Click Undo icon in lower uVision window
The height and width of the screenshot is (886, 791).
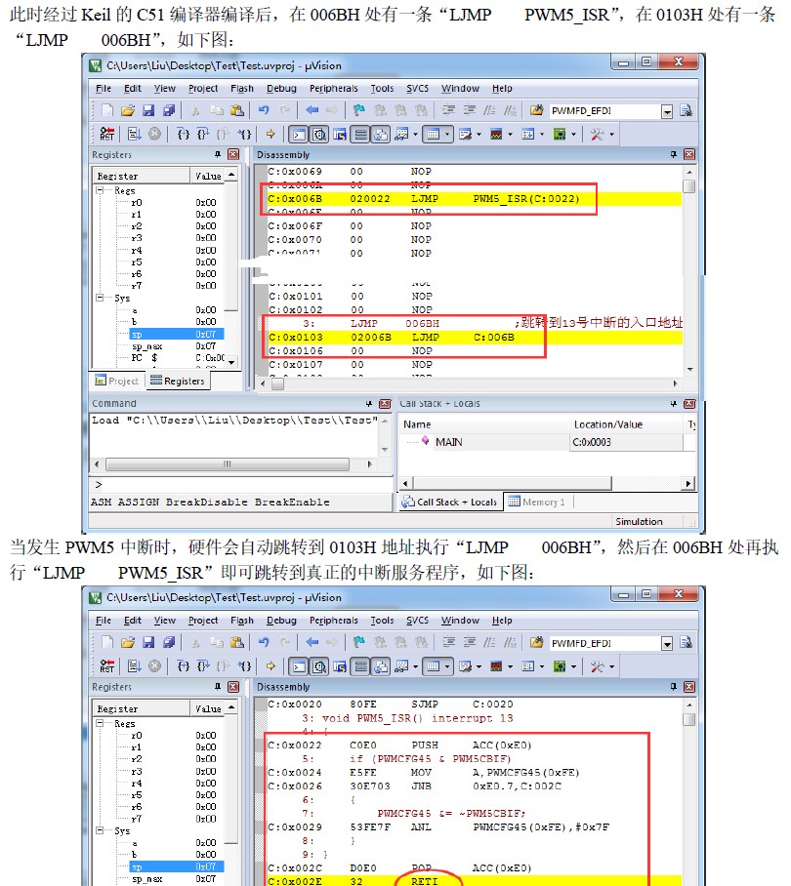(264, 642)
